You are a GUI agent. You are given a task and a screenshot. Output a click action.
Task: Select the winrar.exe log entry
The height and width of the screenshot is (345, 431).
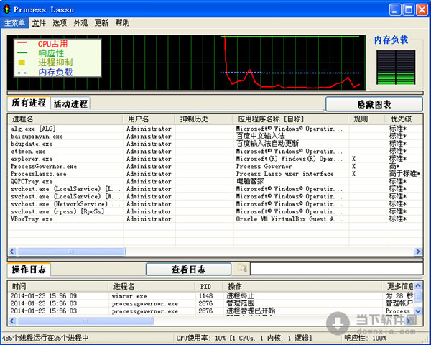click(x=211, y=296)
